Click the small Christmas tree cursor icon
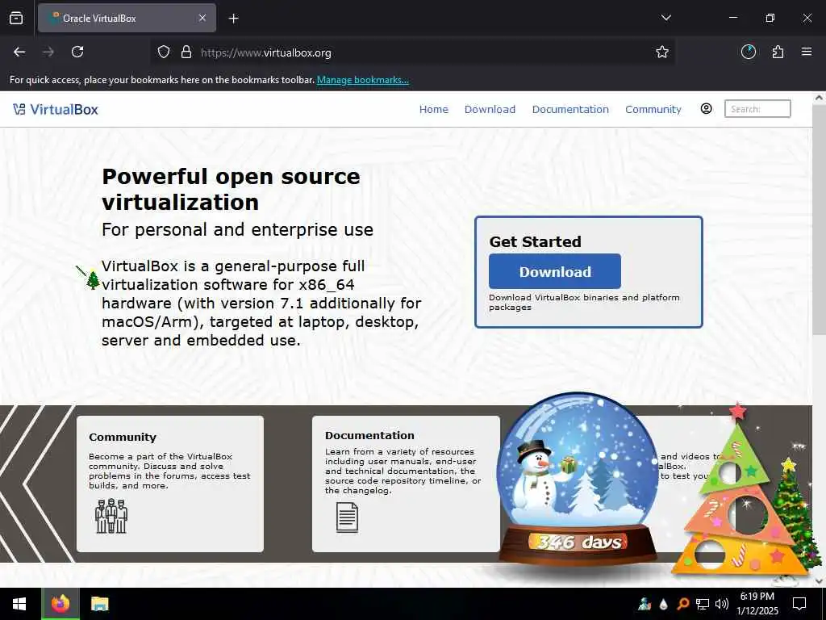This screenshot has width=826, height=620. coord(94,279)
